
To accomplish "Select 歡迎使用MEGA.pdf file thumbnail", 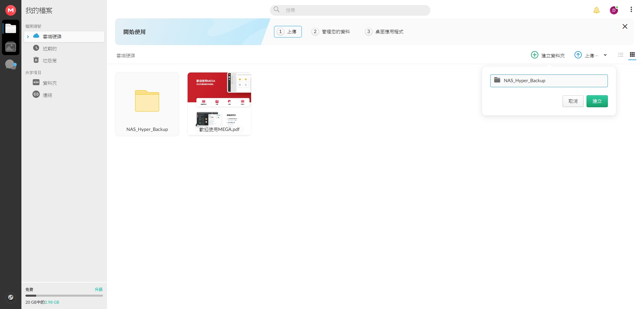I will coord(219,104).
